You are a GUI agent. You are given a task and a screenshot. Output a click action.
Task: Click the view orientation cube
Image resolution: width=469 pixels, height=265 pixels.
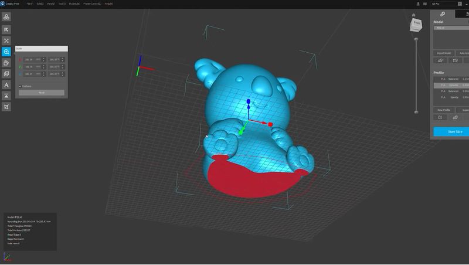[x=416, y=25]
